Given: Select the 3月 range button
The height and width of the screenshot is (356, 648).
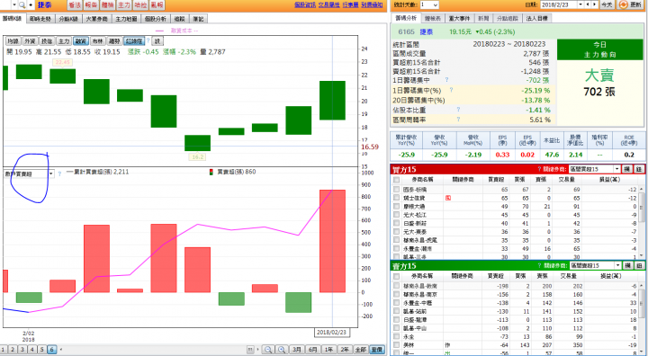Looking at the screenshot, I should point(296,350).
